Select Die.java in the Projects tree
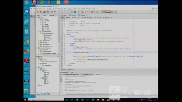The width and height of the screenshot is (182, 102). (48, 37)
